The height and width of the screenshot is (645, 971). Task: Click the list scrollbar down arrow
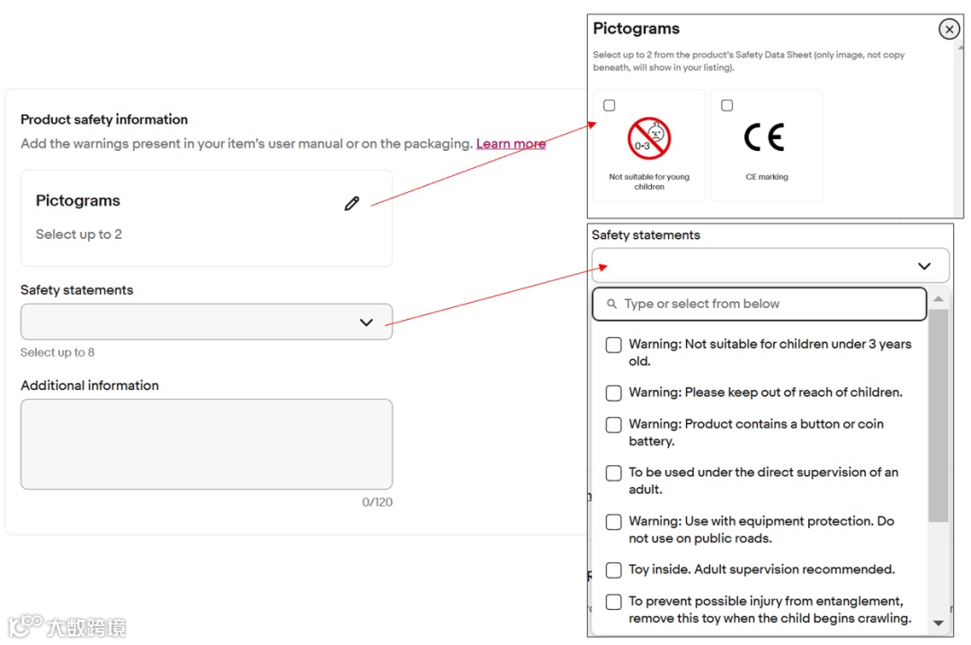pos(938,623)
